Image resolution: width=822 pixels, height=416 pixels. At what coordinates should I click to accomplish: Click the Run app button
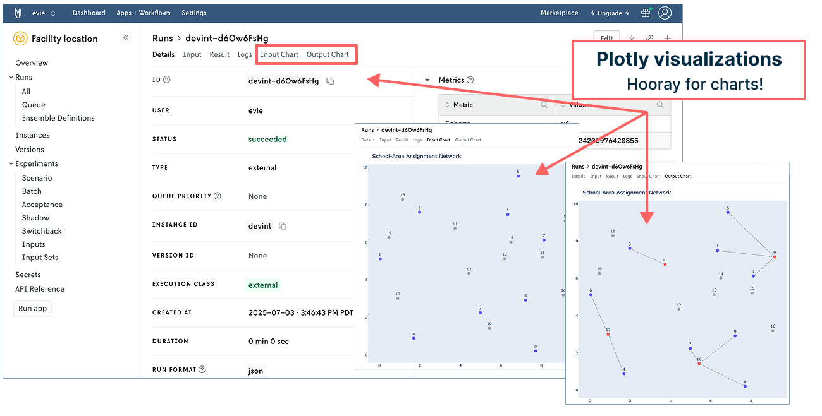click(33, 309)
